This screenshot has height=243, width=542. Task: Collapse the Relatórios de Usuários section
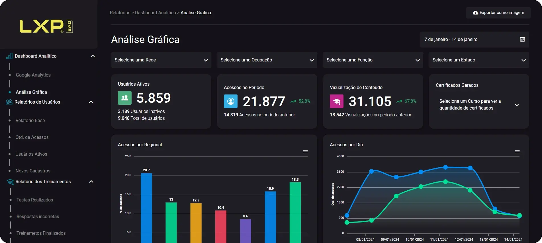91,102
